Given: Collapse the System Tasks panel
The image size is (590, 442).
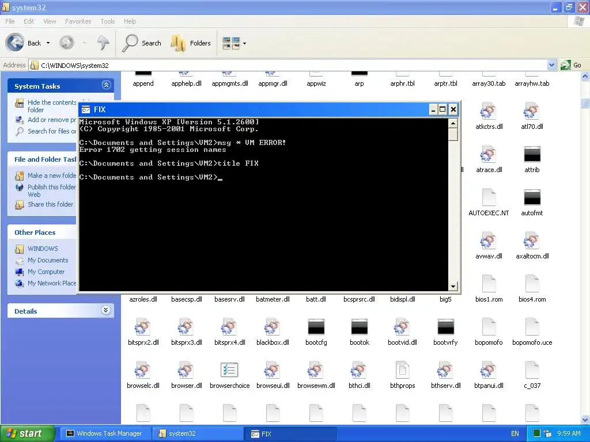Looking at the screenshot, I should [106, 85].
